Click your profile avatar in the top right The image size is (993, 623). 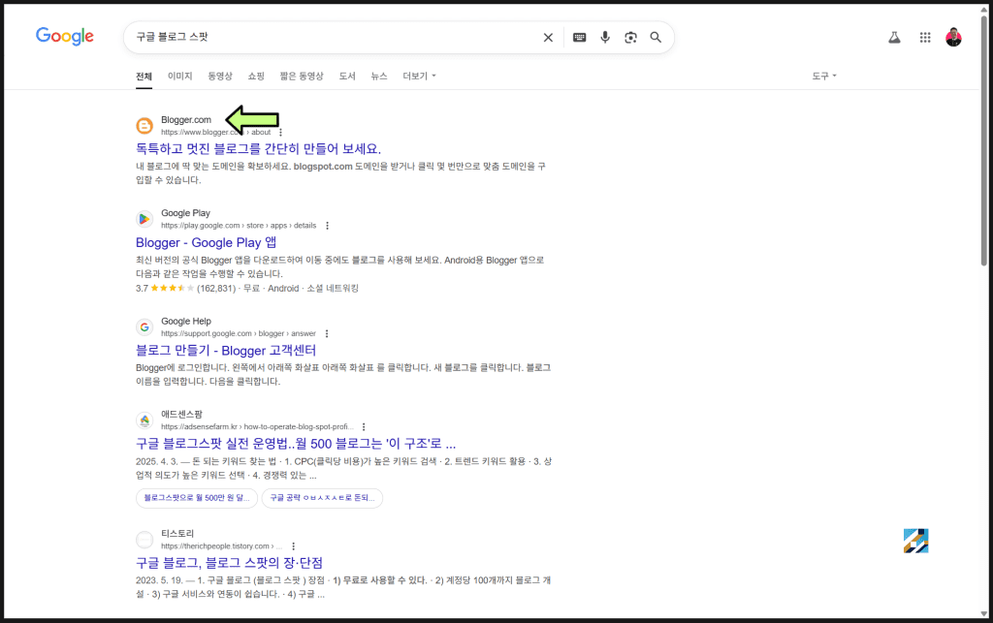click(955, 37)
